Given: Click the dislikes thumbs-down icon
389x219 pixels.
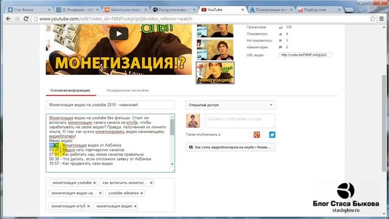Looking at the screenshot, I should [281, 41].
